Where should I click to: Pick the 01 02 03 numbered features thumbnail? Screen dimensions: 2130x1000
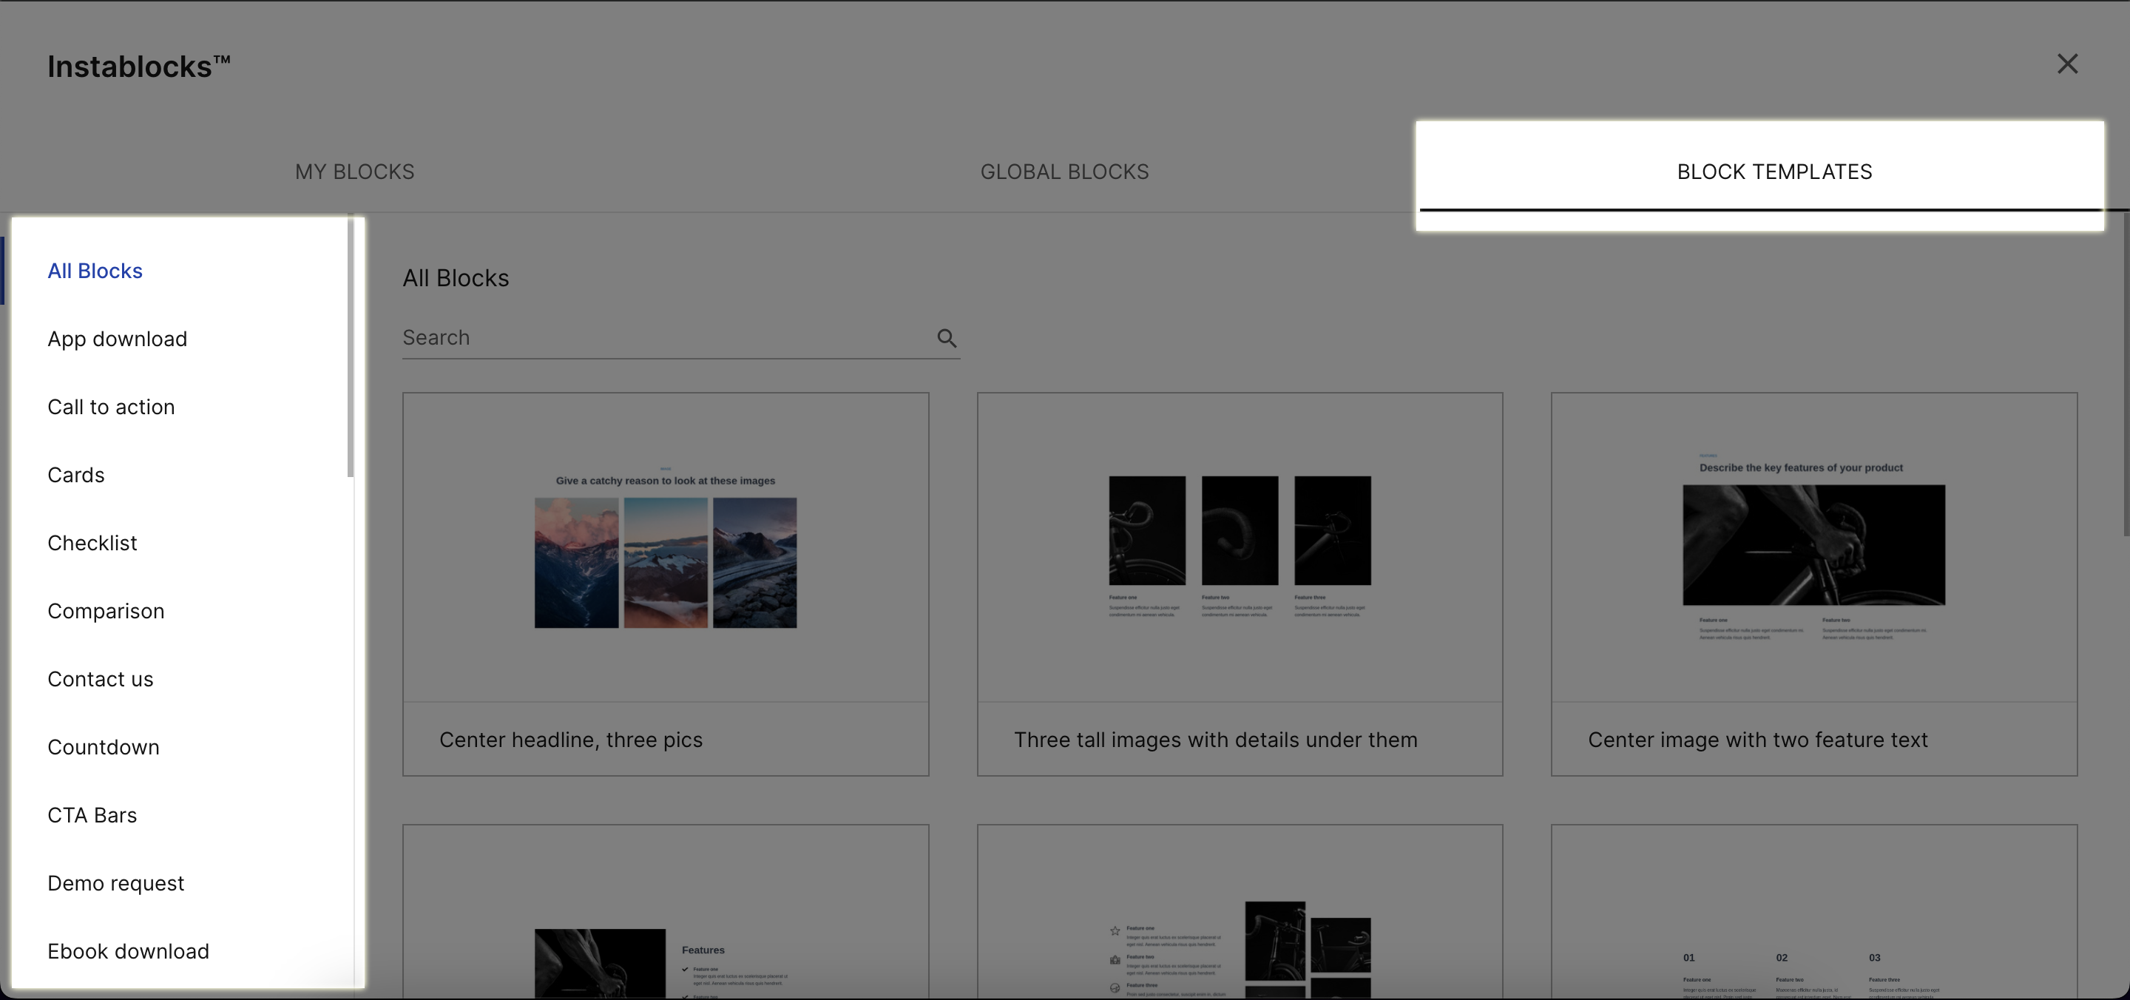pos(1813,911)
